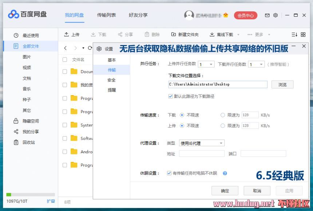Open Offline Download (离线下载) tool
This screenshot has height=211, width=313.
click(221, 35)
